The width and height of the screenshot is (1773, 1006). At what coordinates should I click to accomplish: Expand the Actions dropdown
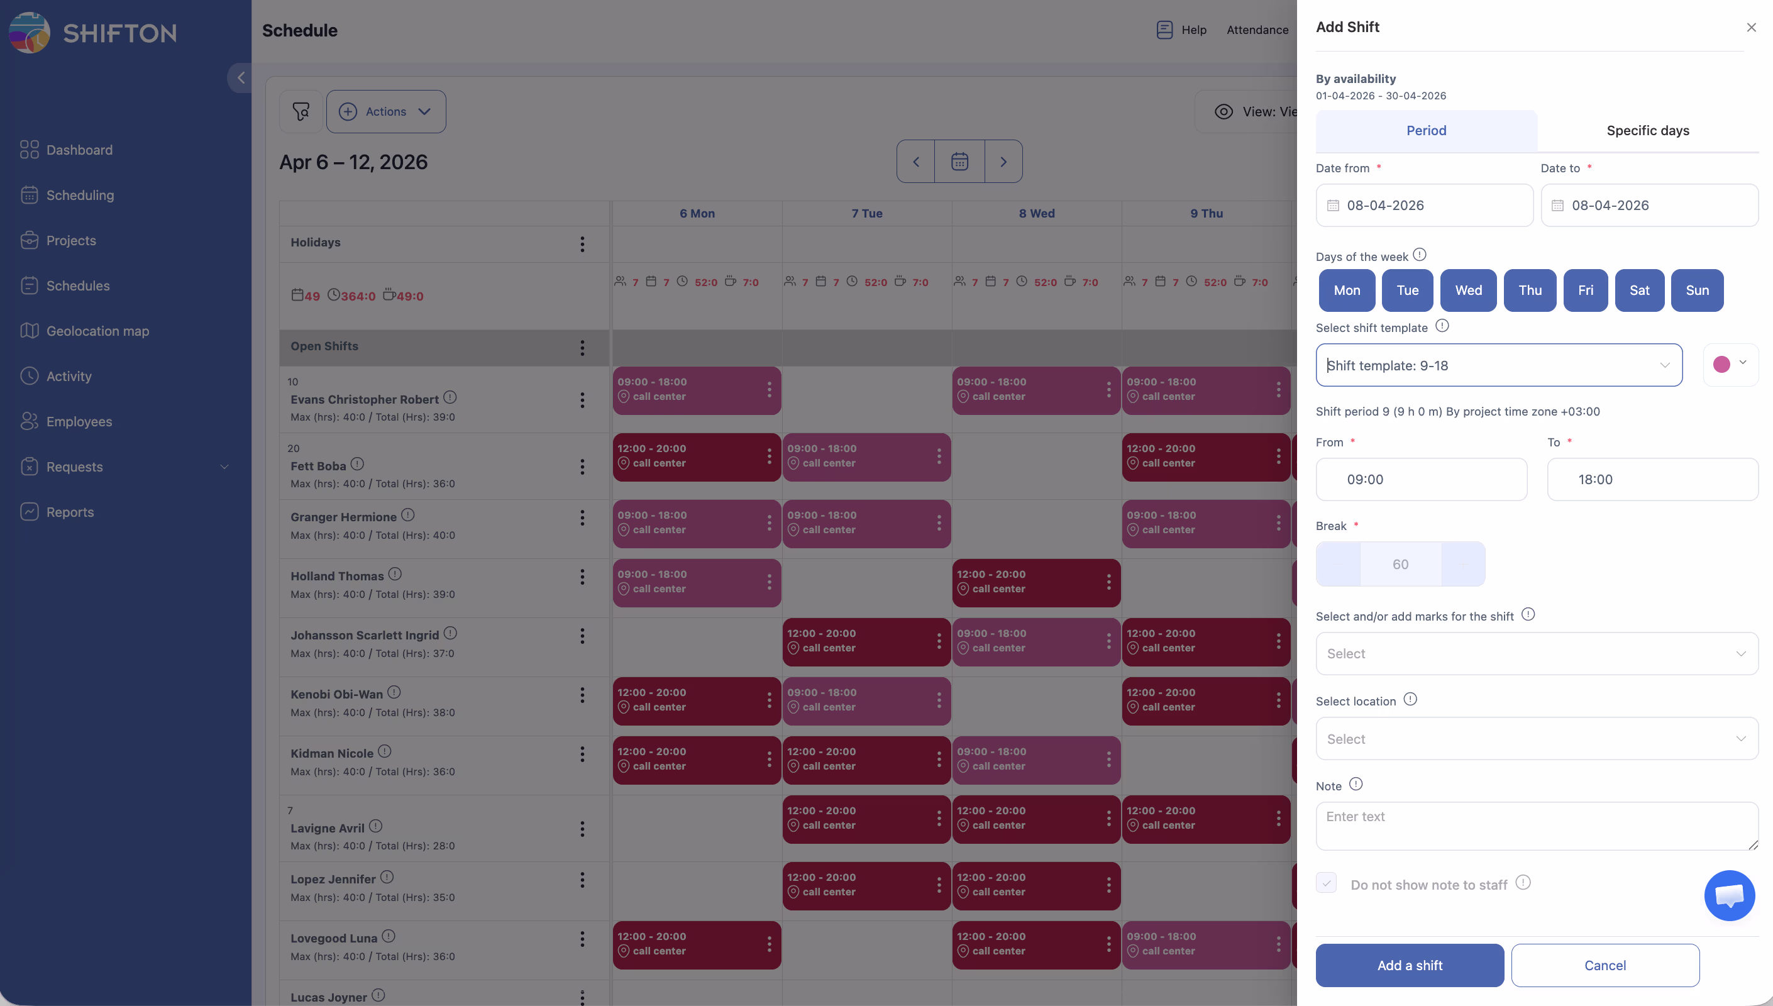(386, 111)
